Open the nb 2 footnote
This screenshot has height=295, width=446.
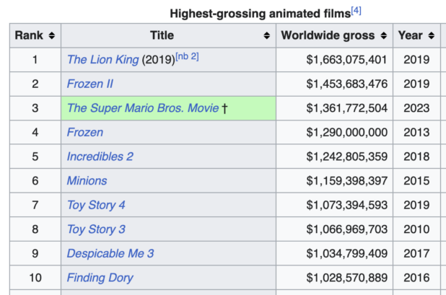(x=186, y=57)
